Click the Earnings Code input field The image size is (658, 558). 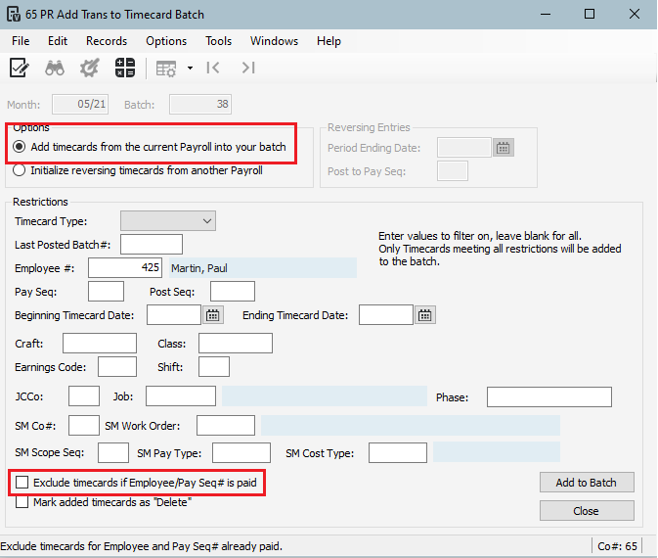tap(117, 367)
